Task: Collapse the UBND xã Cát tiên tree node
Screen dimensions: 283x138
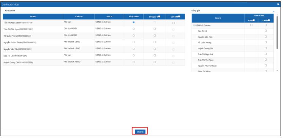Action: coord(193,25)
